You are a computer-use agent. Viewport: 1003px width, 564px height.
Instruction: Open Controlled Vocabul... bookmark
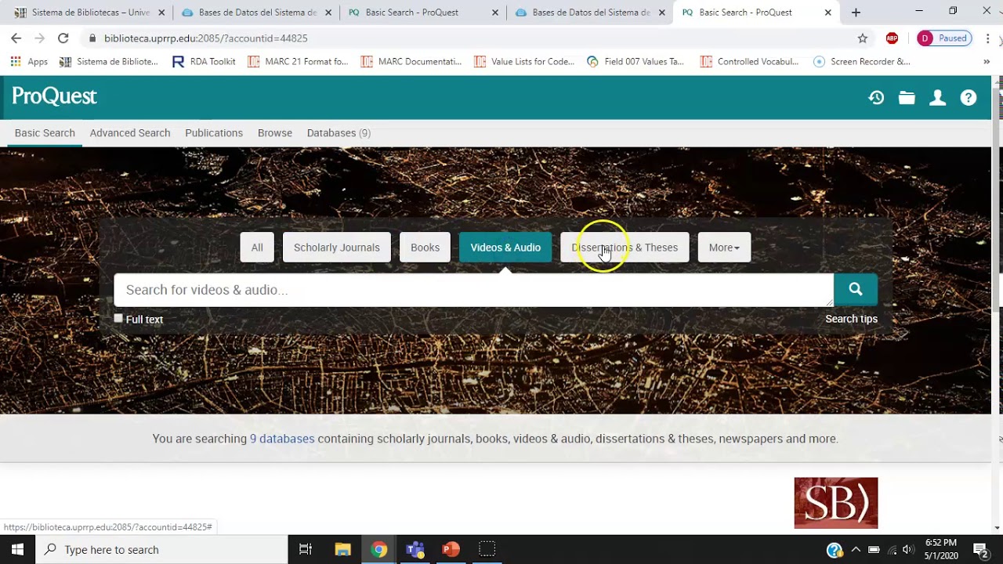tap(750, 62)
